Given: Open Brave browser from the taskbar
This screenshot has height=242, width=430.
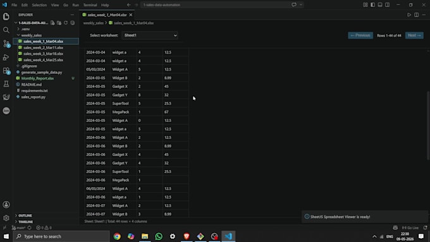Looking at the screenshot, I should [187, 236].
